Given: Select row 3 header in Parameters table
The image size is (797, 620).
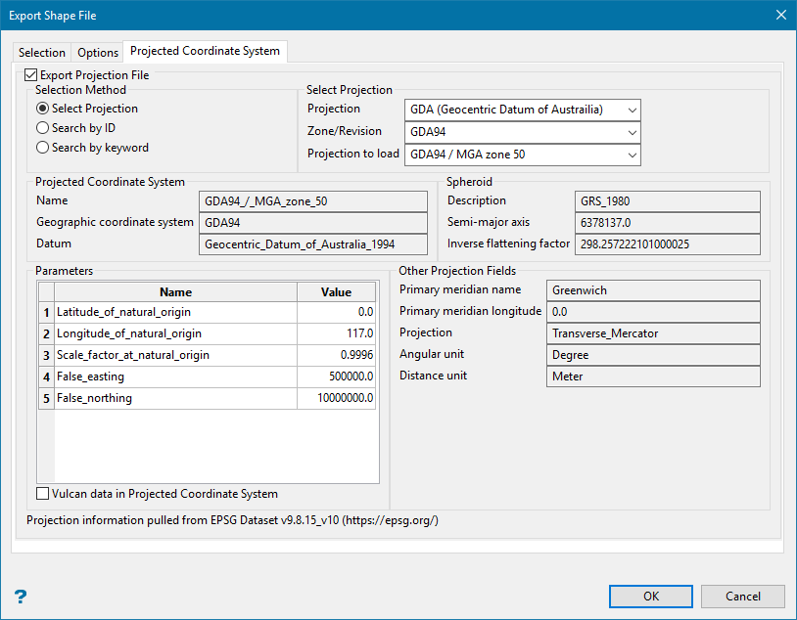Looking at the screenshot, I should (46, 355).
